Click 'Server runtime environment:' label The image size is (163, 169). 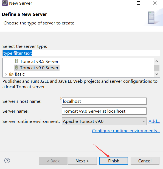pos(31,121)
